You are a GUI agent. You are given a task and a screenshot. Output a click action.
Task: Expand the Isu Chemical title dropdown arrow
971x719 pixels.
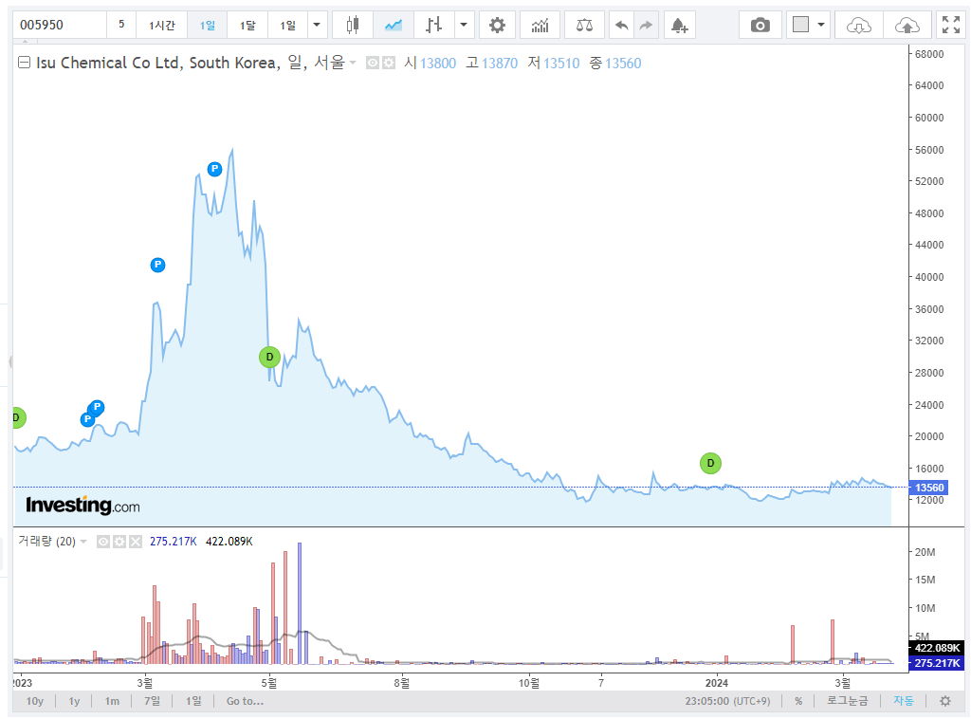(x=353, y=63)
